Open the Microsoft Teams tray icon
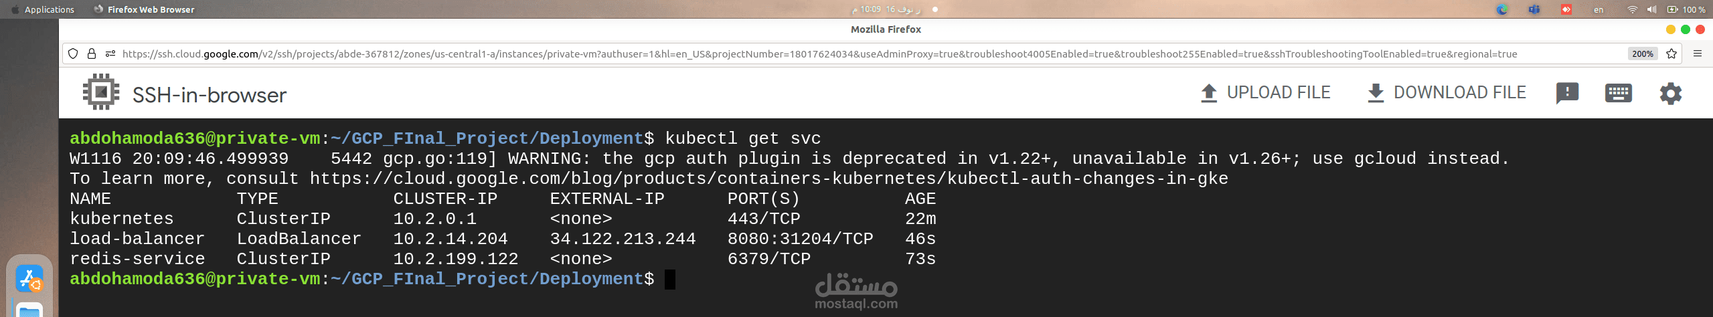This screenshot has width=1713, height=317. [1534, 9]
